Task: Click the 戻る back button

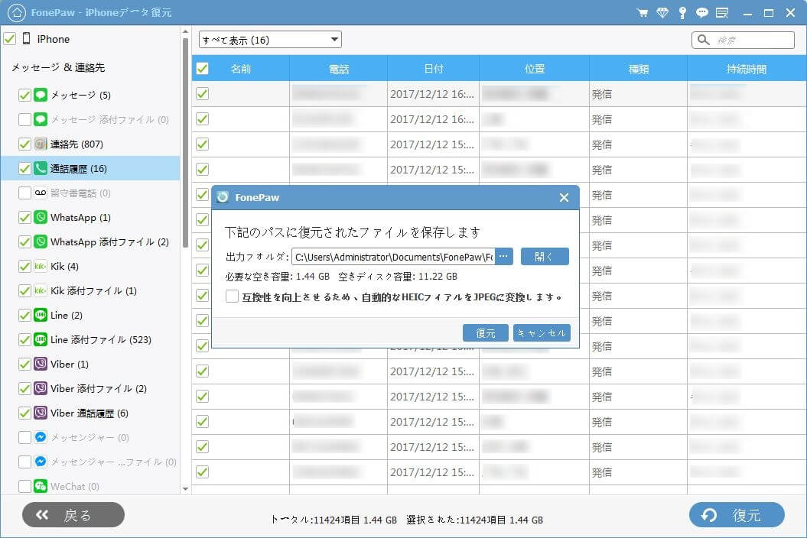Action: point(73,514)
